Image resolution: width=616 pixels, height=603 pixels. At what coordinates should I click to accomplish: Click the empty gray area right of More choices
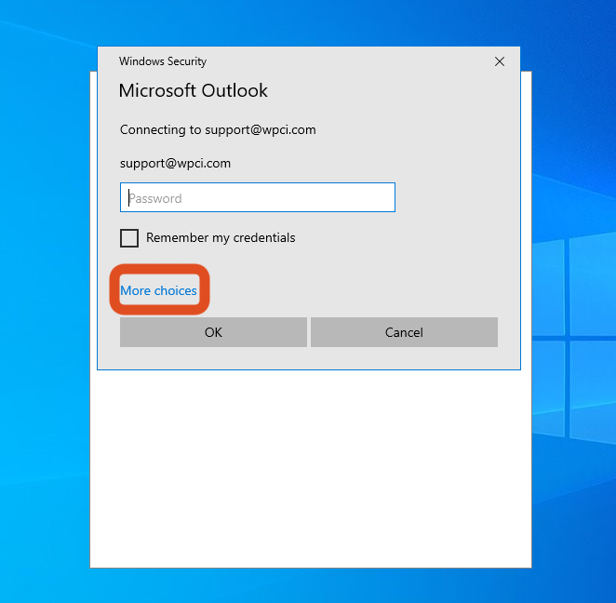tap(354, 290)
